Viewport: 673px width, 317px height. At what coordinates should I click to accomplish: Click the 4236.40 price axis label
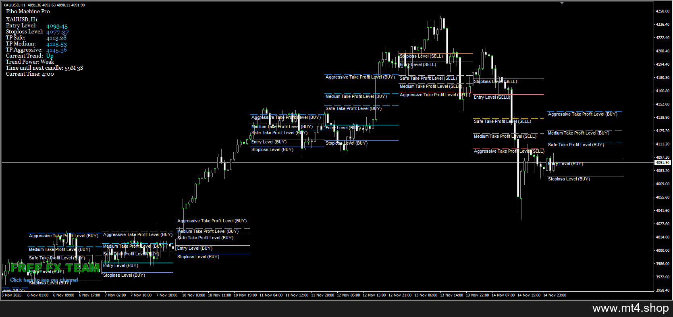coord(663,25)
